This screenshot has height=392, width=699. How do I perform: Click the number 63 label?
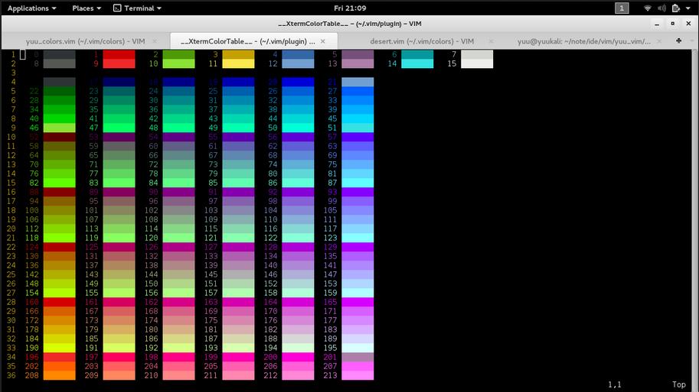[x=332, y=146]
